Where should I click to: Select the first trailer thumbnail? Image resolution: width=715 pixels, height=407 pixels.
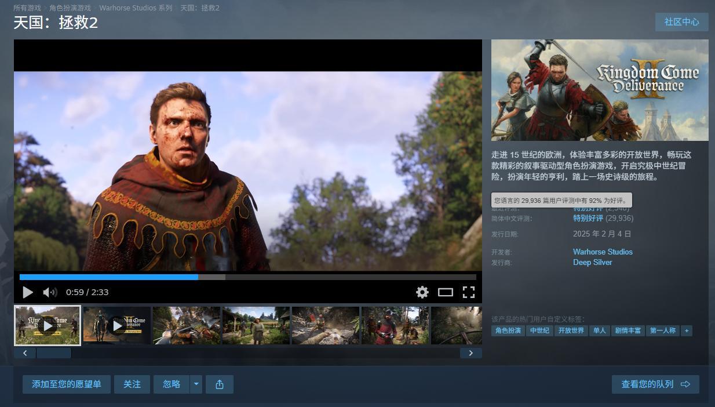(x=48, y=325)
